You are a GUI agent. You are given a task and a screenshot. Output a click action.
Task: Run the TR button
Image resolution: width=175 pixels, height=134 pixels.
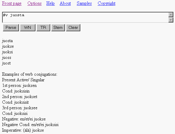tap(43, 27)
